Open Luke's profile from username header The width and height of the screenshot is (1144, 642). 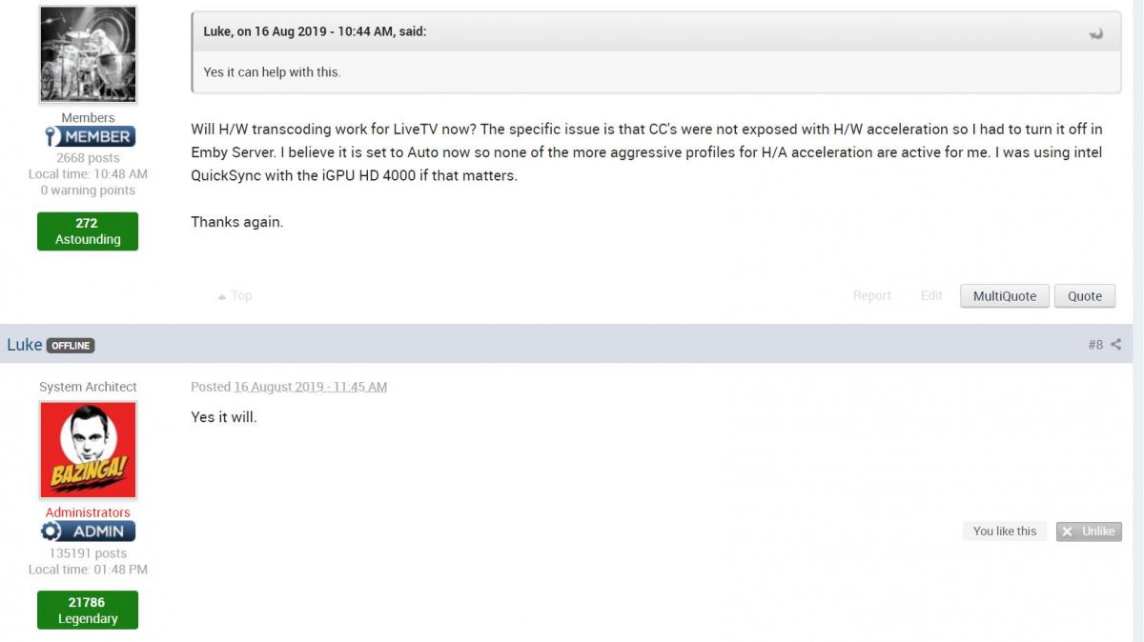point(25,344)
